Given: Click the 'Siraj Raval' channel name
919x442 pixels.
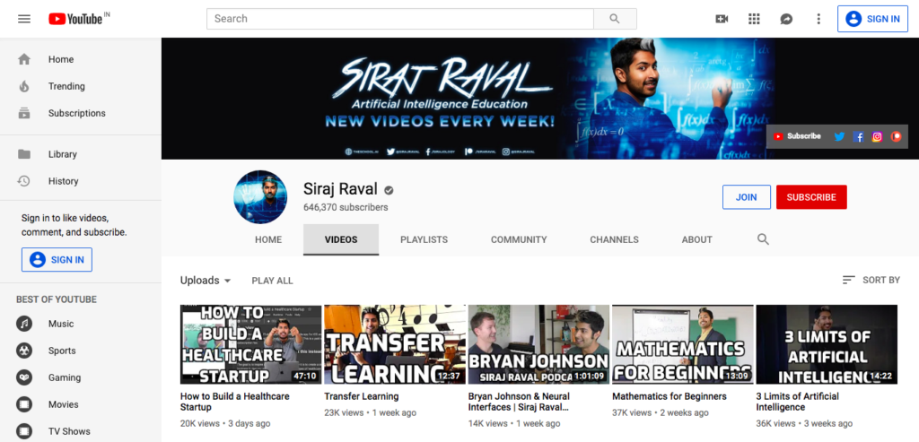Looking at the screenshot, I should [340, 189].
